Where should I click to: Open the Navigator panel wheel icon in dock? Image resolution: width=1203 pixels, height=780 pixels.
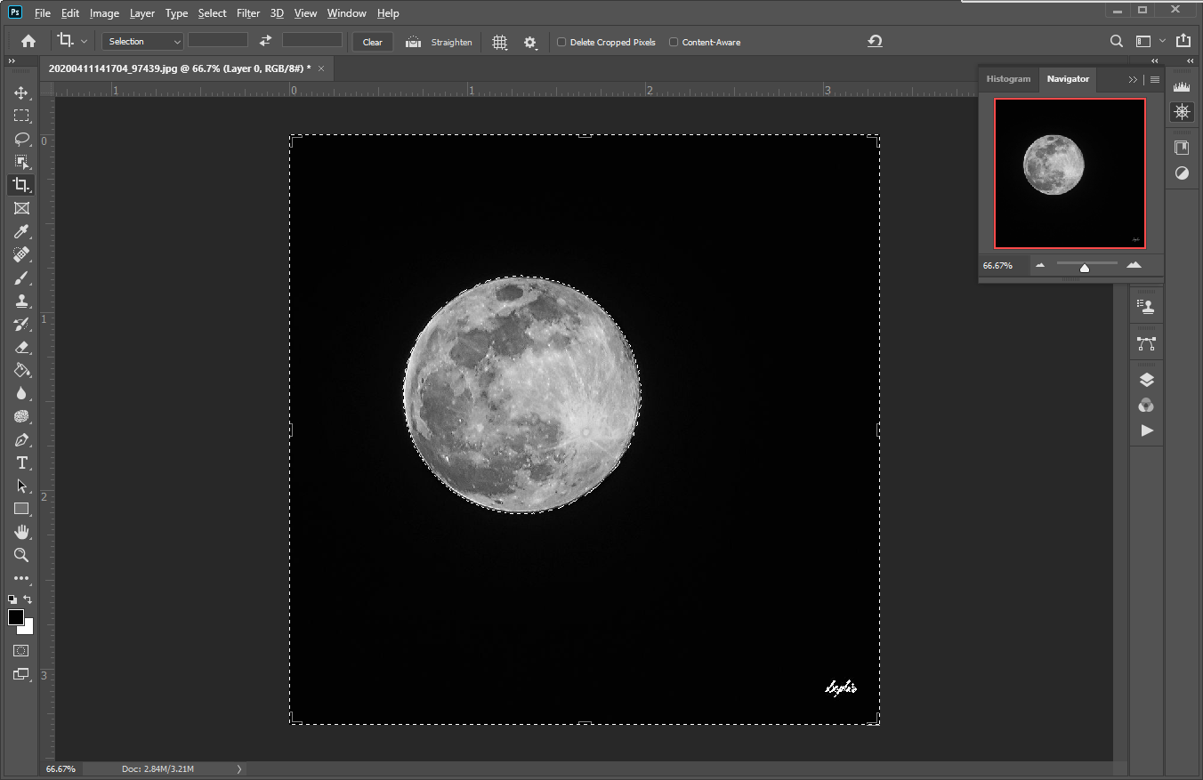point(1182,111)
